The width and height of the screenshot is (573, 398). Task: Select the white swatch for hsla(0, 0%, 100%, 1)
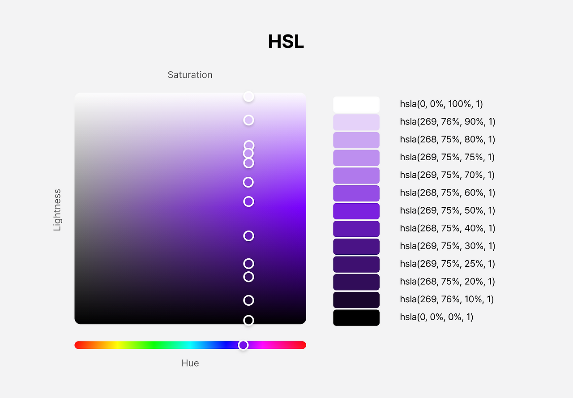tap(356, 104)
